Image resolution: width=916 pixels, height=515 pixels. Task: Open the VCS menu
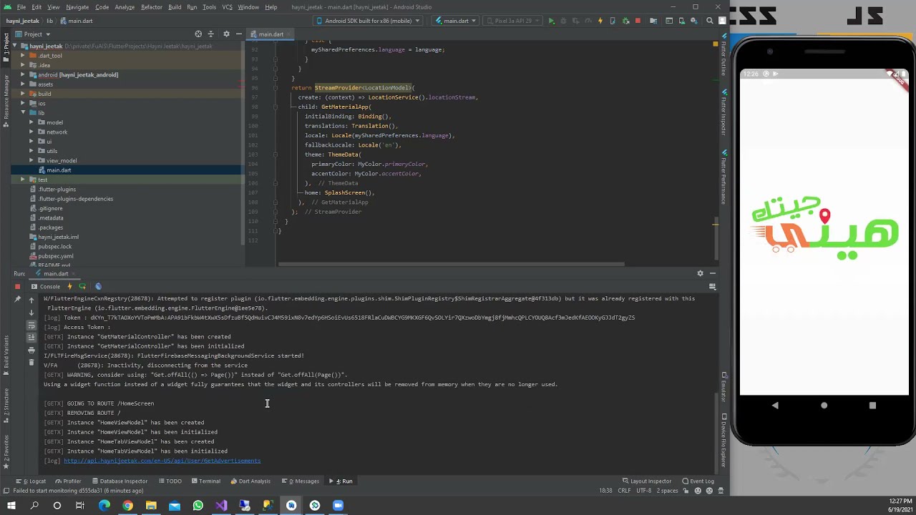[x=227, y=7]
